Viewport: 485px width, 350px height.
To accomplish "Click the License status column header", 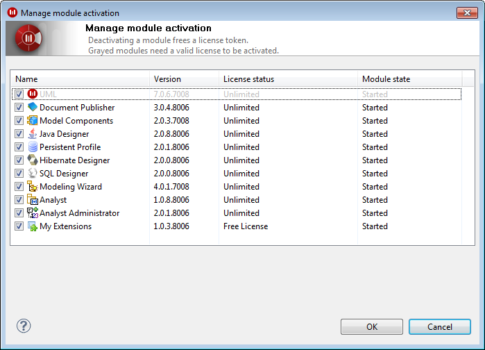I will click(x=288, y=79).
